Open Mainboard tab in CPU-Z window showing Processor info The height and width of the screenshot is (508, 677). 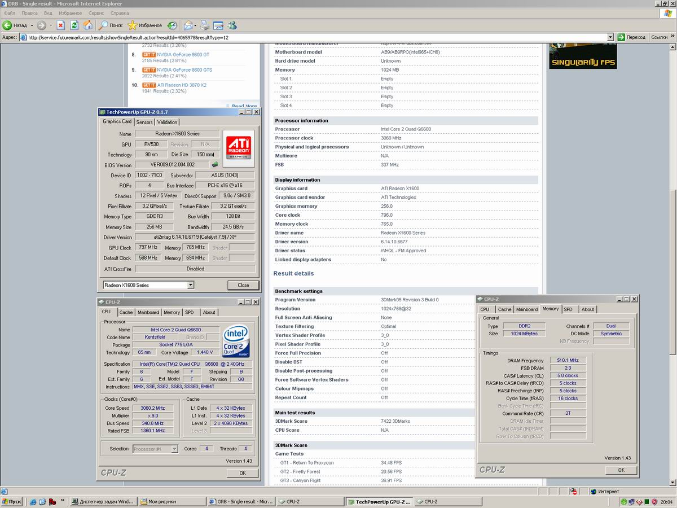(x=148, y=312)
